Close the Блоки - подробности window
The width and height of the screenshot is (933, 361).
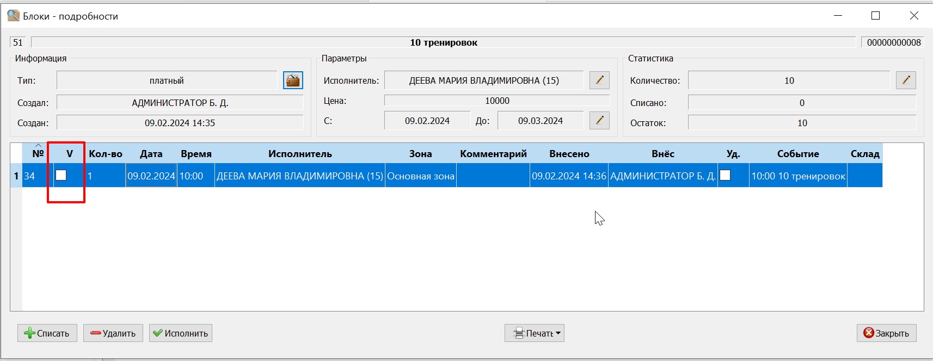914,16
